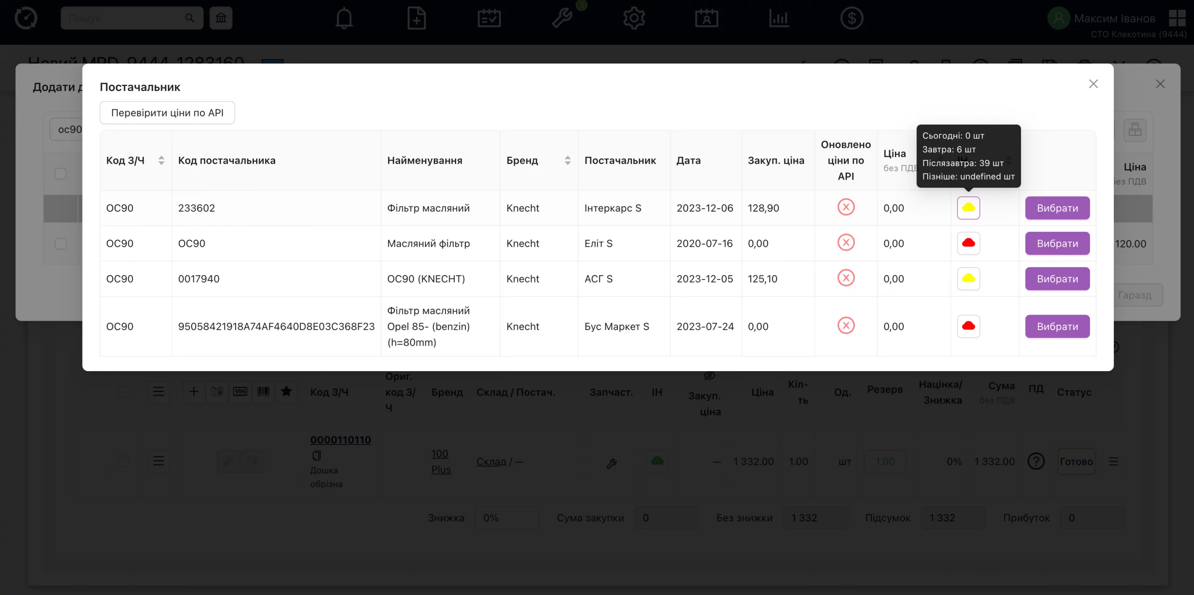Image resolution: width=1194 pixels, height=595 pixels.
Task: Open the notifications bell icon
Action: (x=344, y=19)
